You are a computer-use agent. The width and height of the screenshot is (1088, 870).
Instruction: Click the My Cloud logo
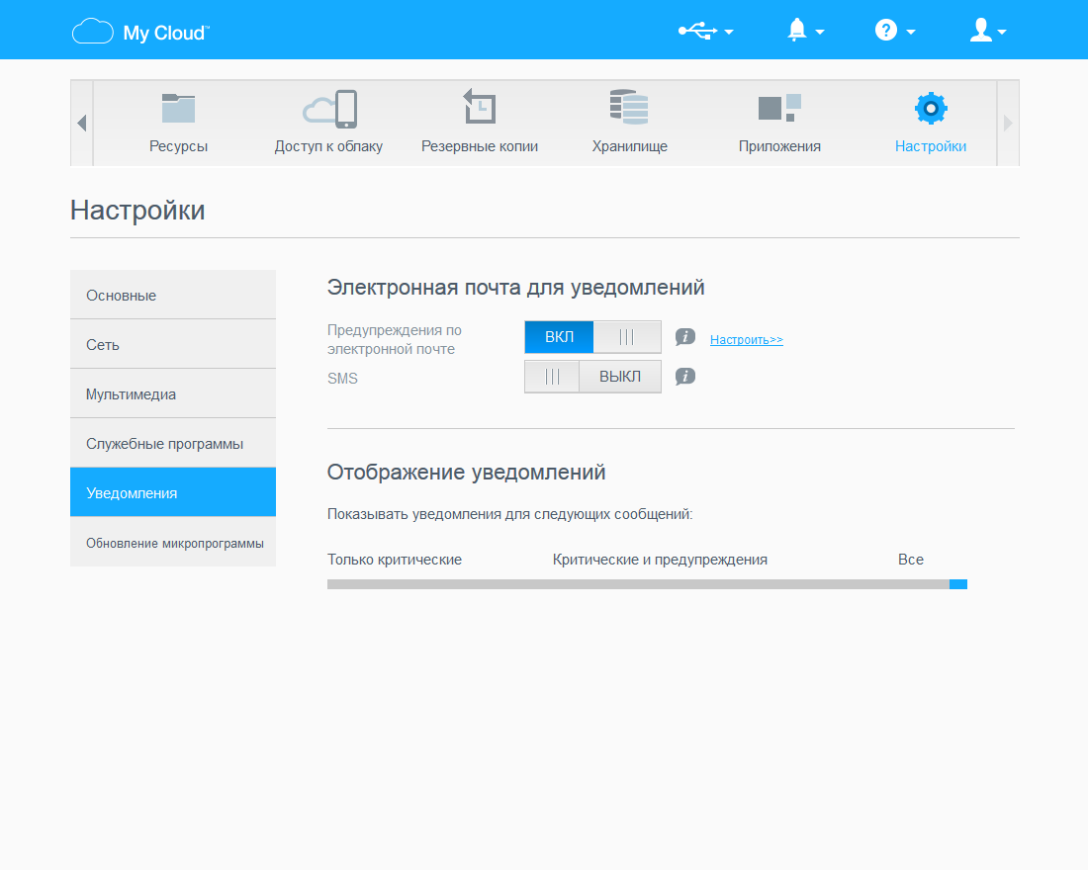(x=140, y=32)
